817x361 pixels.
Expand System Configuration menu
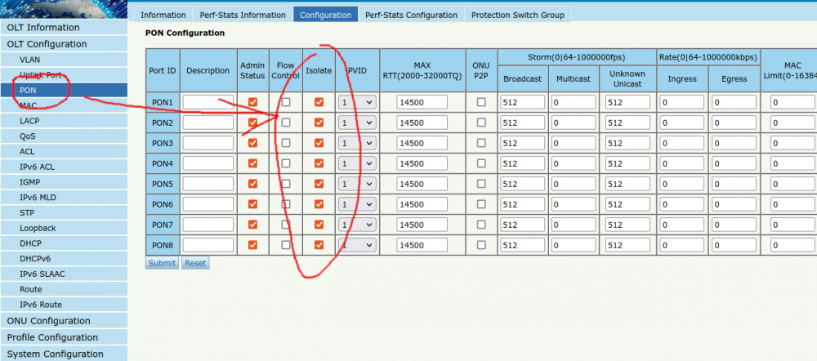pos(55,354)
